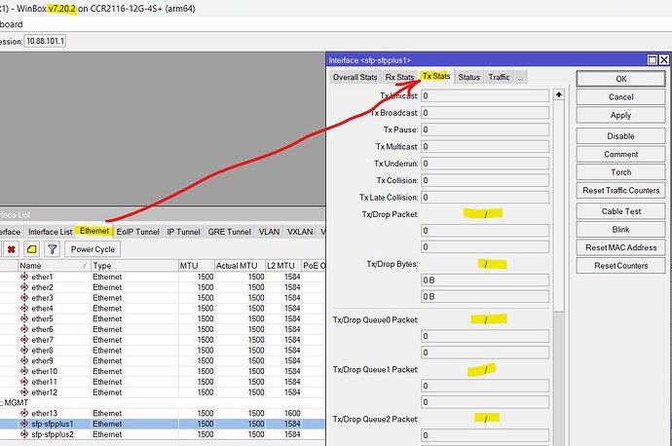Click the Power Cycle button
Image resolution: width=672 pixels, height=446 pixels.
point(93,249)
